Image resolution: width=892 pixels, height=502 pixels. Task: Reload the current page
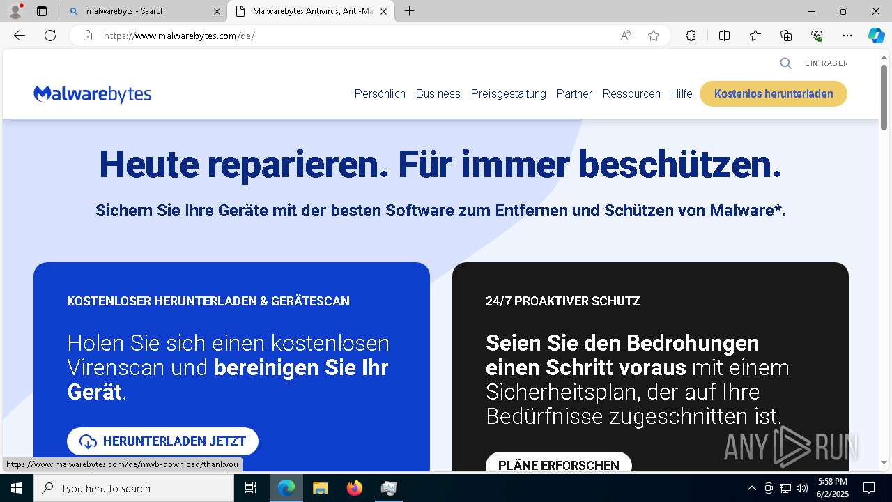(50, 36)
